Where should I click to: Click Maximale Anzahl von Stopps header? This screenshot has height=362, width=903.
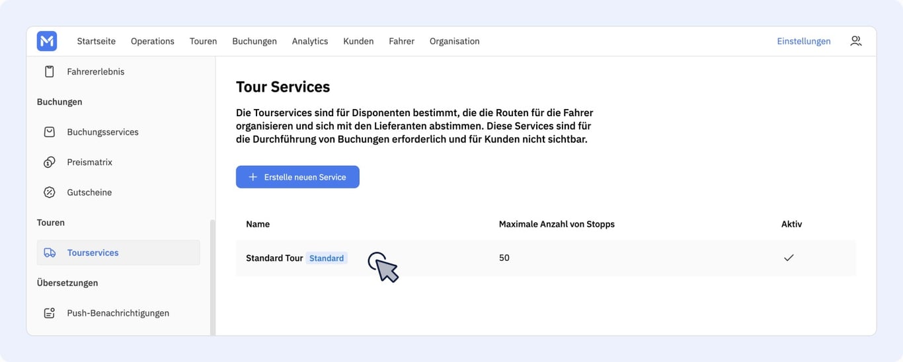(557, 224)
